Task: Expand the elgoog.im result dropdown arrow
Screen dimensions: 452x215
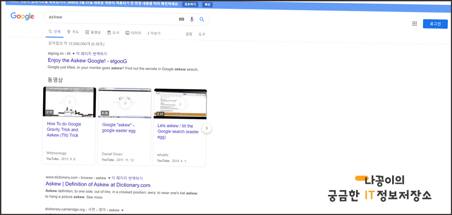Action: (73, 54)
